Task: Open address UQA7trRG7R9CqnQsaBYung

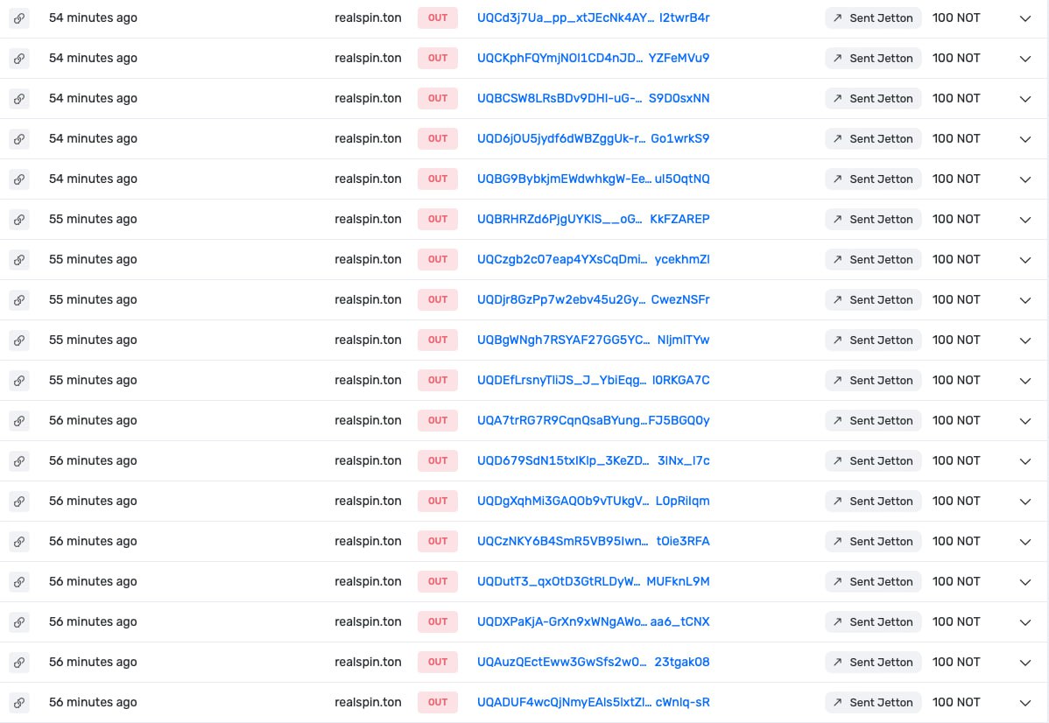Action: click(594, 420)
